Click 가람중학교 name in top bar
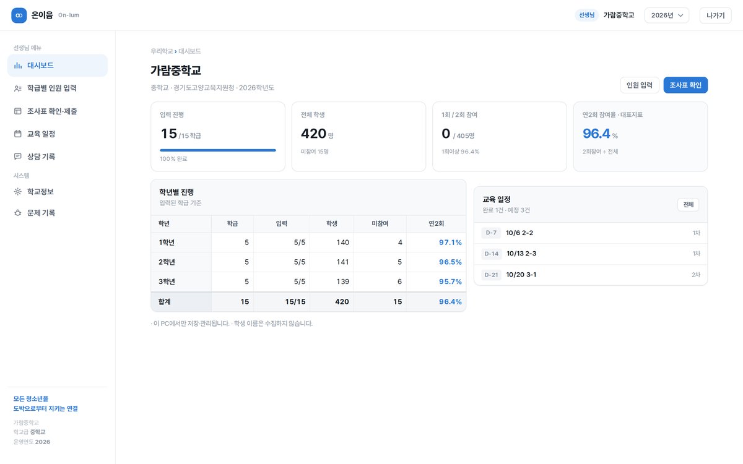 pyautogui.click(x=619, y=15)
